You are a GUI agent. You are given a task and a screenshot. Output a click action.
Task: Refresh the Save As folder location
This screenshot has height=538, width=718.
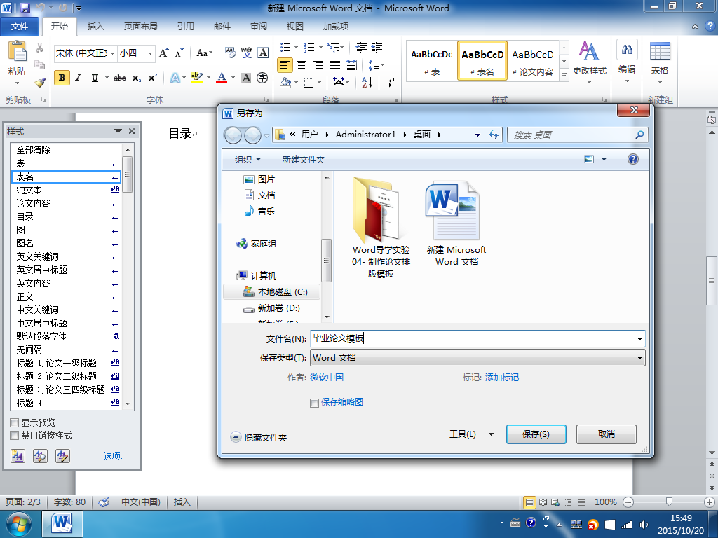tap(494, 134)
